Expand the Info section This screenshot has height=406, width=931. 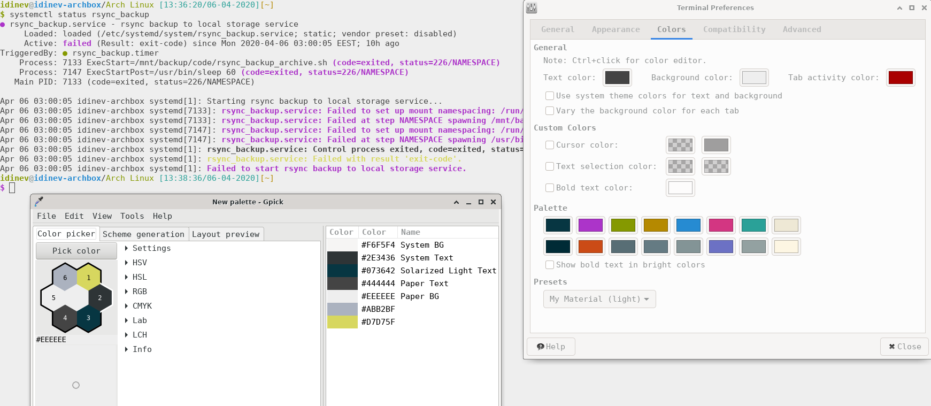[x=127, y=349]
